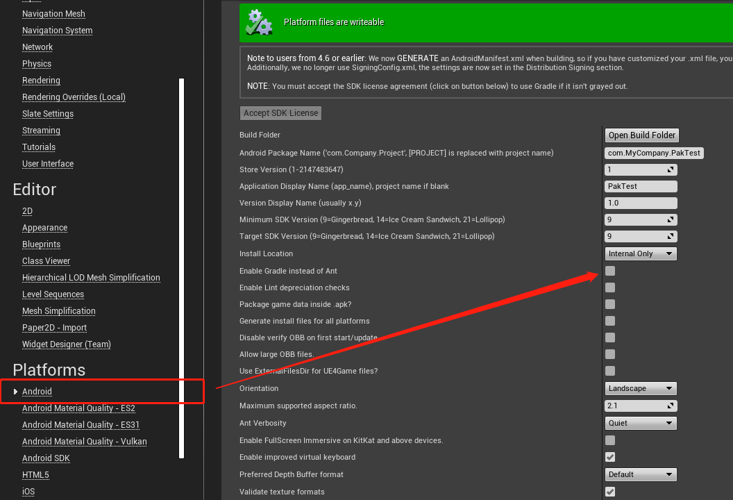Open the Install Location dropdown
Screen dimensions: 733x500
tap(641, 253)
